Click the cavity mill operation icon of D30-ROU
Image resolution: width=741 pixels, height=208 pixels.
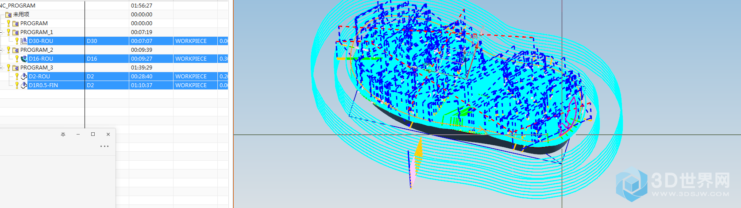(24, 41)
